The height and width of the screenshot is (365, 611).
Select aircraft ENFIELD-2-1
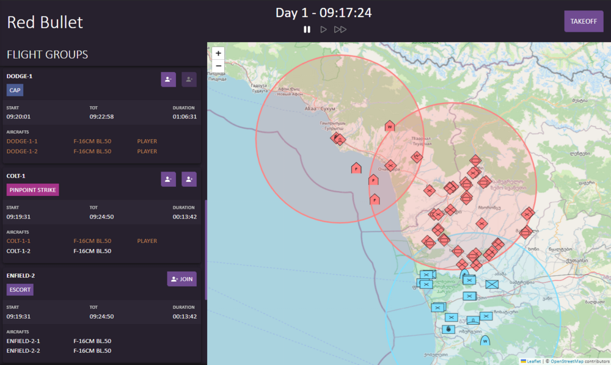(x=23, y=341)
